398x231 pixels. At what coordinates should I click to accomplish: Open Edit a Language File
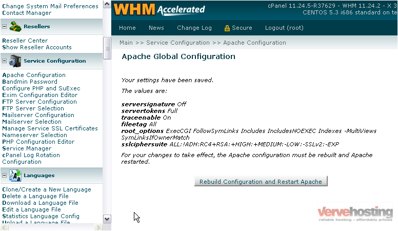point(31,209)
